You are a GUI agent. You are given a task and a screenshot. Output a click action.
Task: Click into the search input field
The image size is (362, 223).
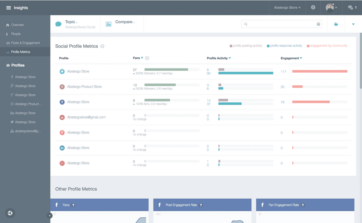(281, 24)
